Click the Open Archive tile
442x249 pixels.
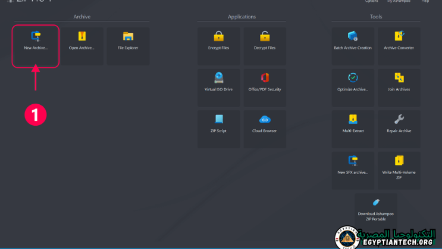tap(81, 46)
